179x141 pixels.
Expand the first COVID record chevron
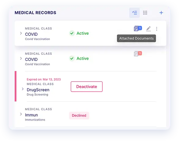[x=21, y=33]
